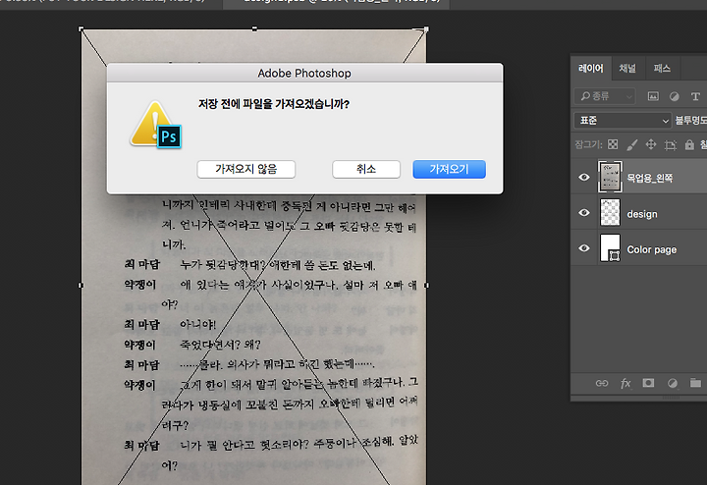The image size is (707, 485).
Task: Filter layers by pixel layers icon
Action: pyautogui.click(x=653, y=96)
